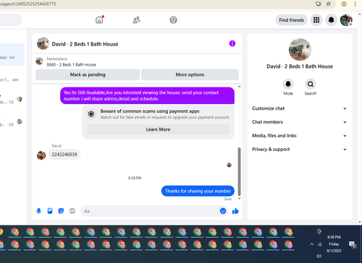Click the attach photo icon
Image resolution: width=362 pixels, height=263 pixels.
[50, 211]
